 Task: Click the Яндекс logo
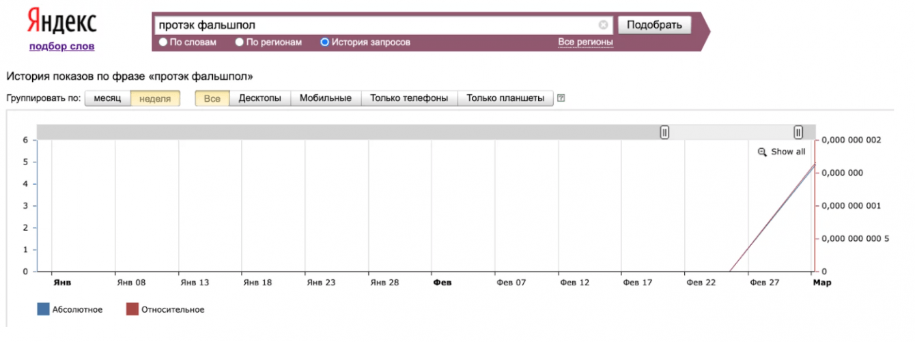click(x=62, y=23)
